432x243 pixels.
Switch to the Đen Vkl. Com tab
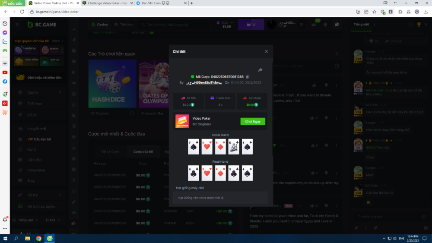click(x=159, y=3)
